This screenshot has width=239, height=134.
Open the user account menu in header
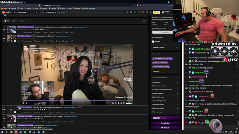point(167,12)
